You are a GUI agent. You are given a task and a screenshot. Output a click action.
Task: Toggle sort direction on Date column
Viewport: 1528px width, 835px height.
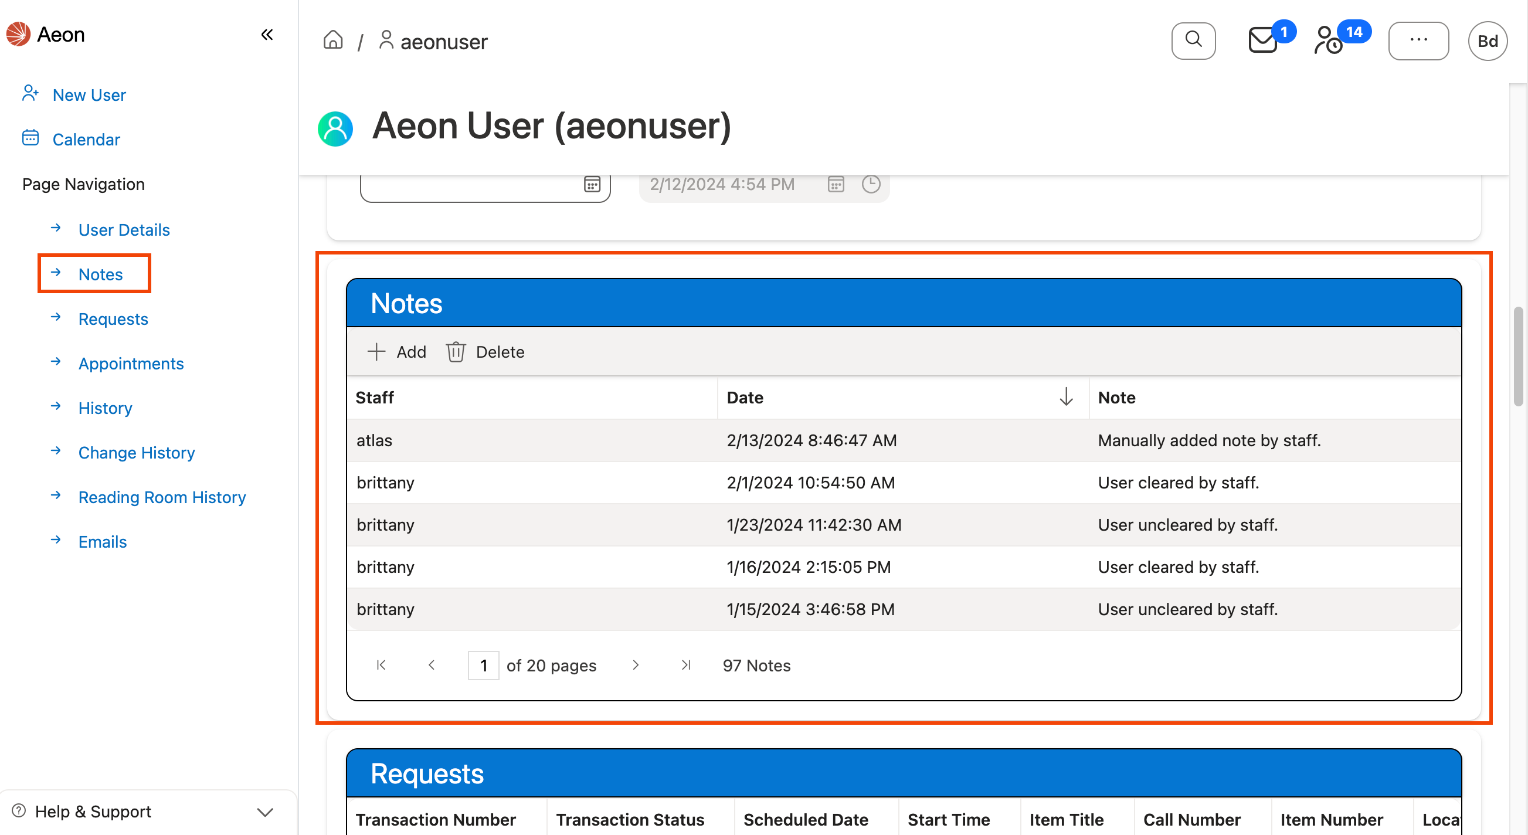pyautogui.click(x=1066, y=398)
